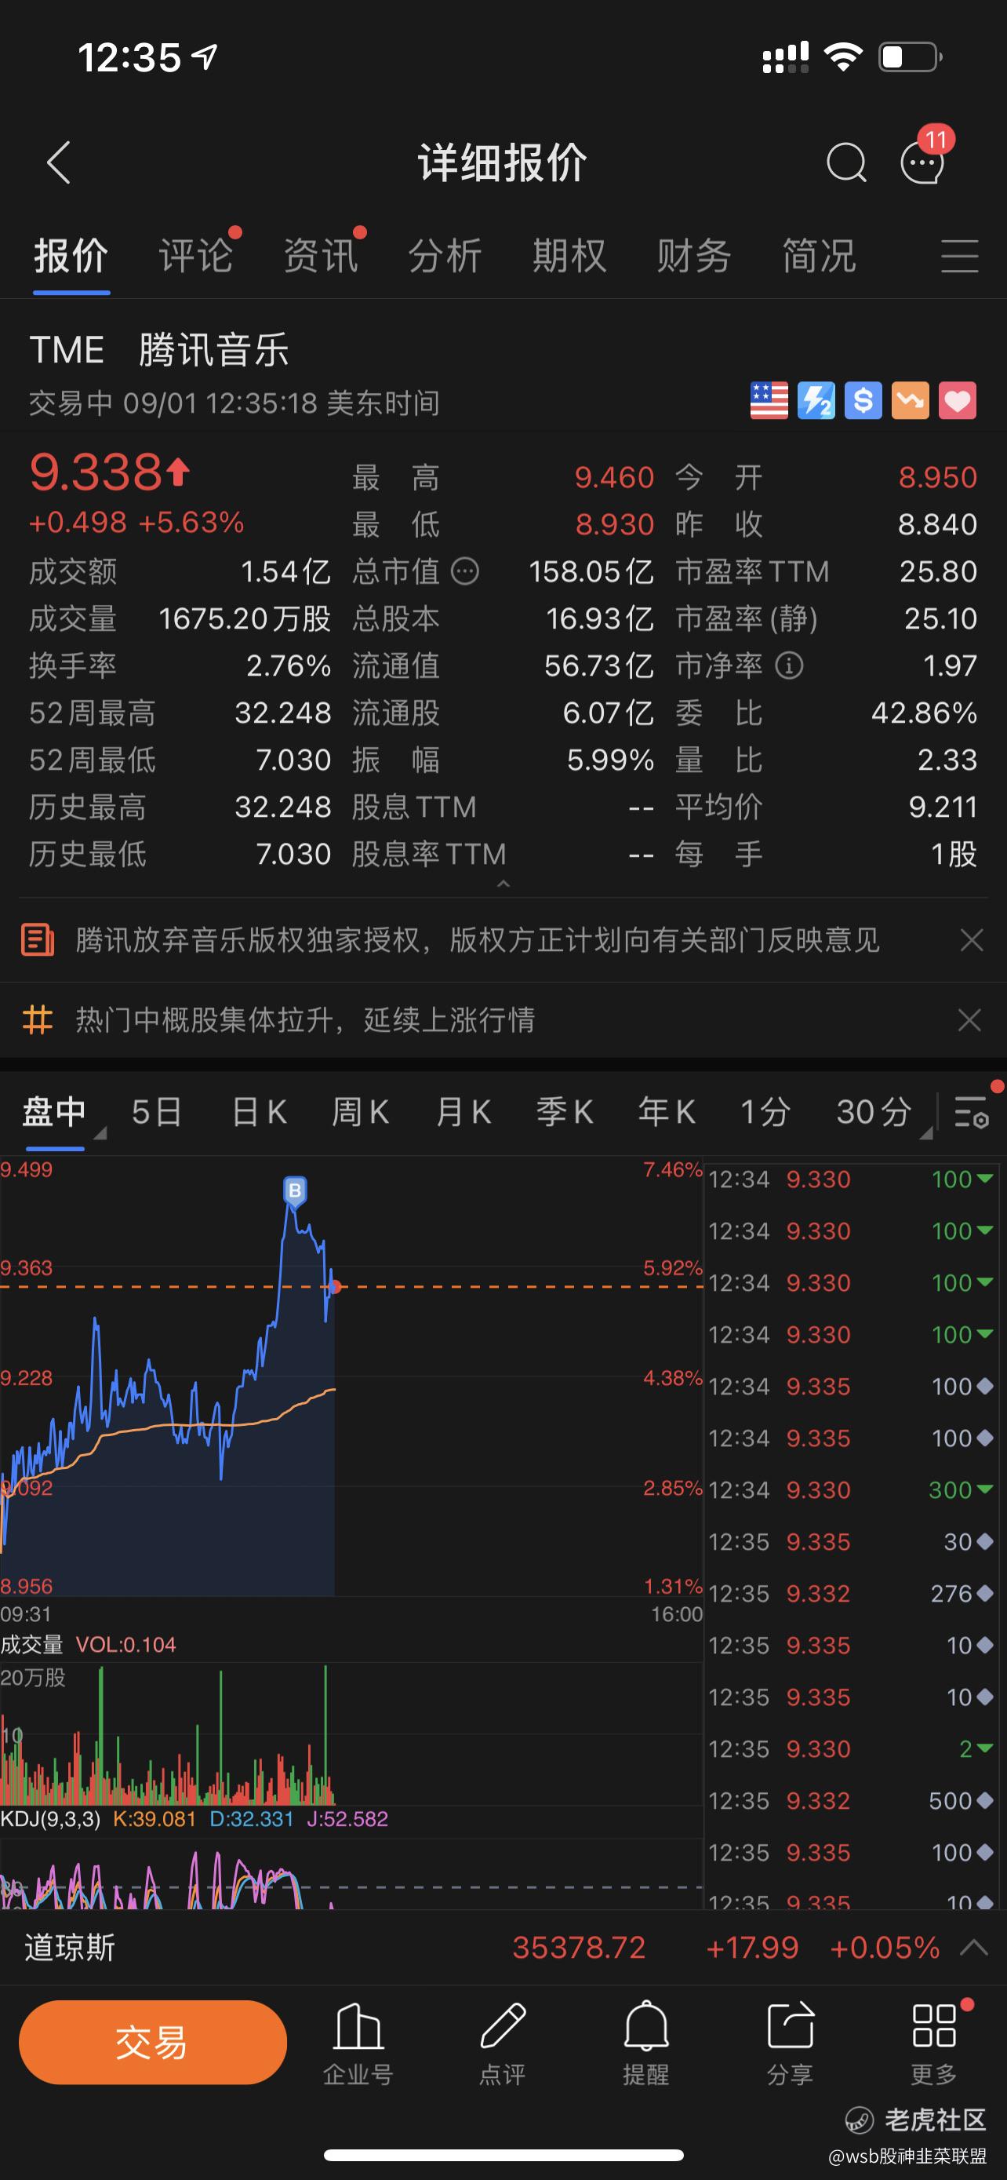Collapse the quote details caret
This screenshot has height=2180, width=1007.
pos(504,884)
